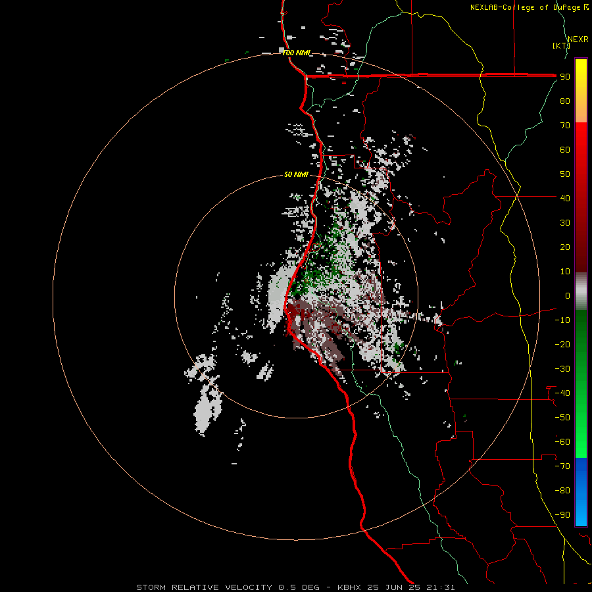Click STORM RELATIVE VELOCITY in the footer

click(x=204, y=587)
